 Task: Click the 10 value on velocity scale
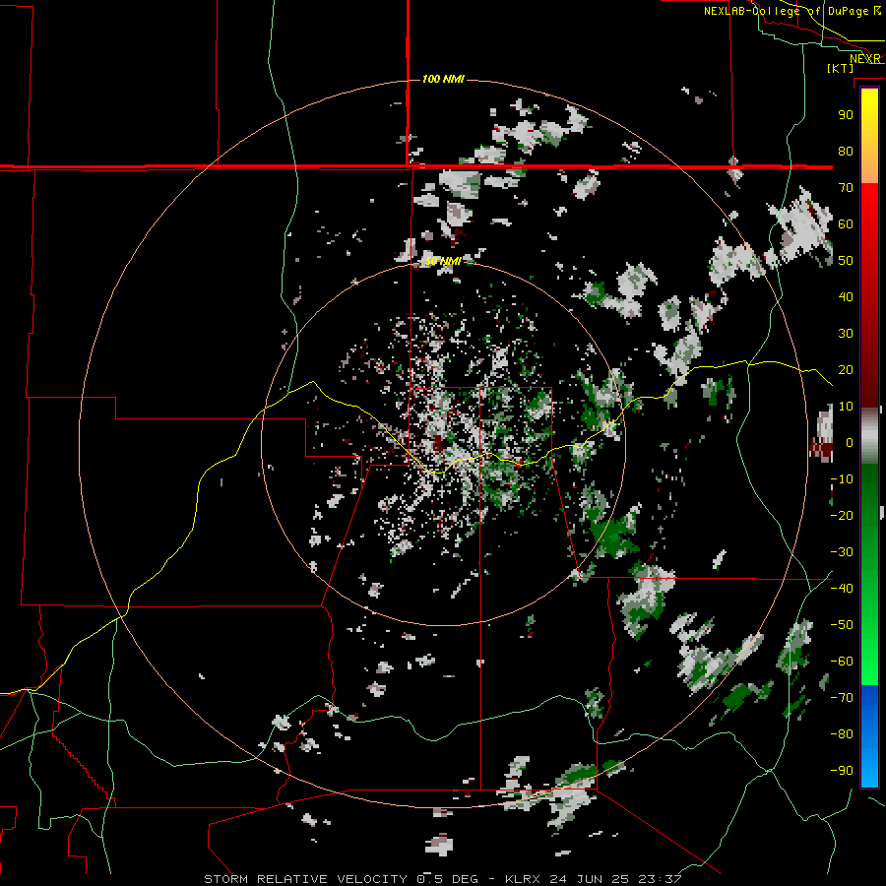tap(846, 407)
